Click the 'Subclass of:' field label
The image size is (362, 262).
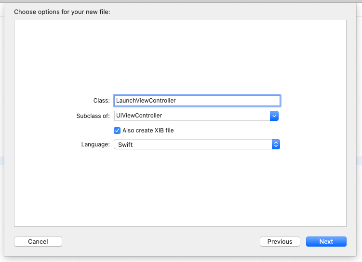[93, 116]
